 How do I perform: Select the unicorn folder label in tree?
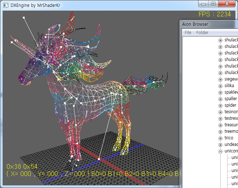(231, 151)
